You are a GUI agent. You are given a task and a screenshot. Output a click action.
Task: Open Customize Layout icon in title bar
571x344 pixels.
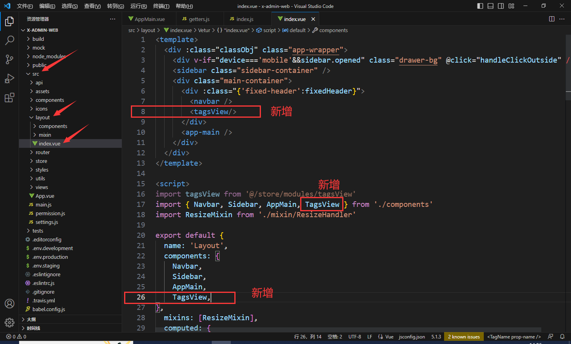point(511,6)
